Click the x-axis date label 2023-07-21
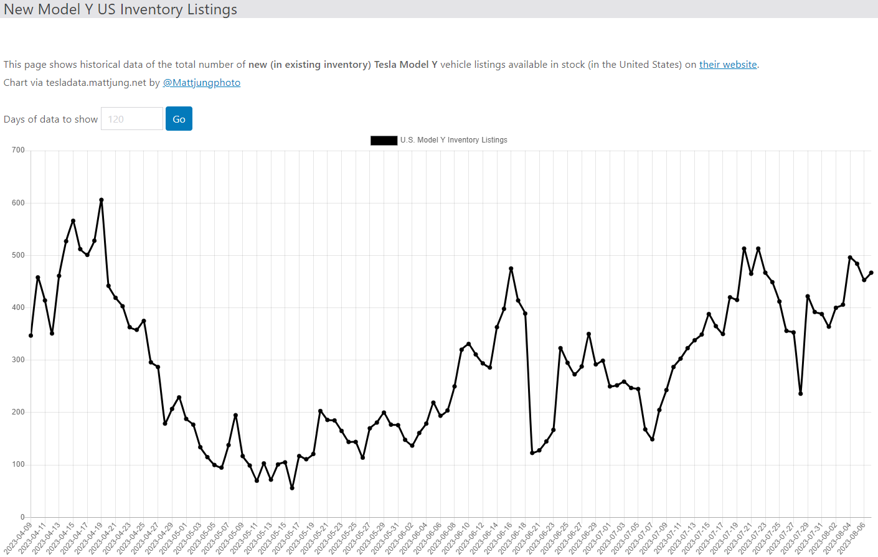 pyautogui.click(x=739, y=538)
